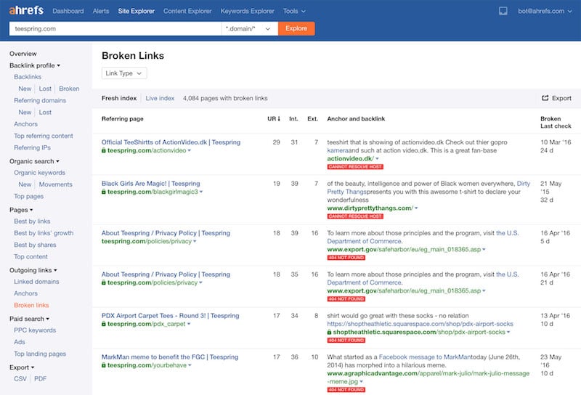Open Overview in the sidebar
This screenshot has height=395, width=581.
pos(23,54)
